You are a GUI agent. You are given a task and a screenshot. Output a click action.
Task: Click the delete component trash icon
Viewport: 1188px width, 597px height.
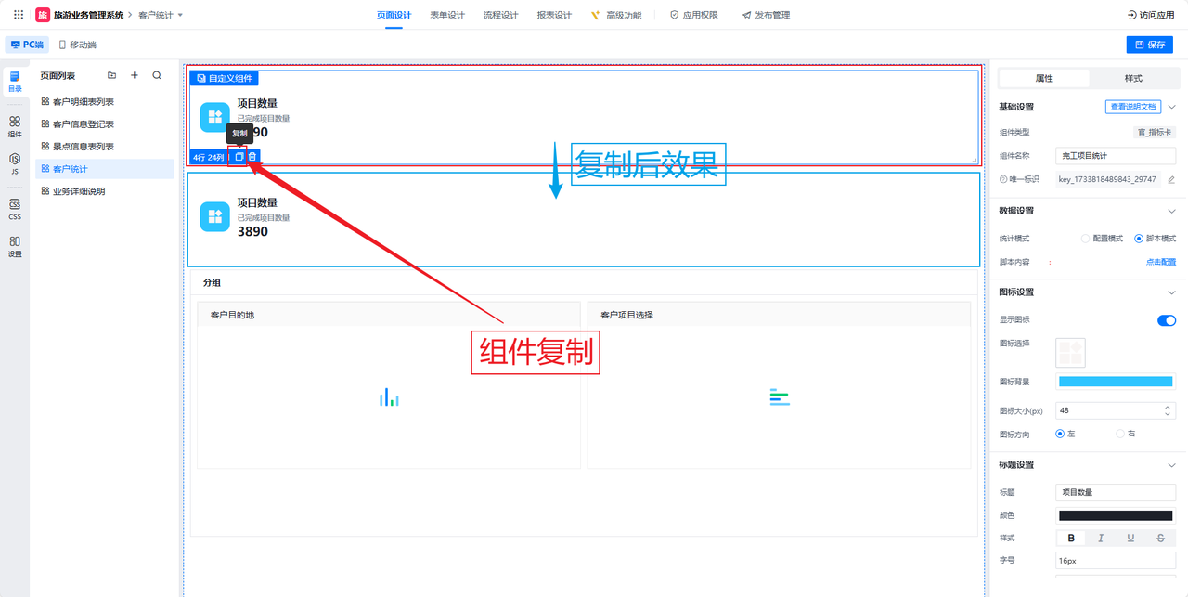pos(252,157)
